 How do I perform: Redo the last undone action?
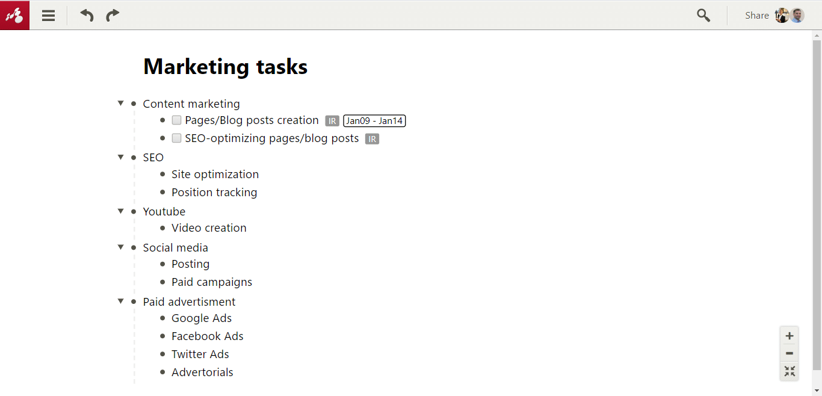coord(113,15)
